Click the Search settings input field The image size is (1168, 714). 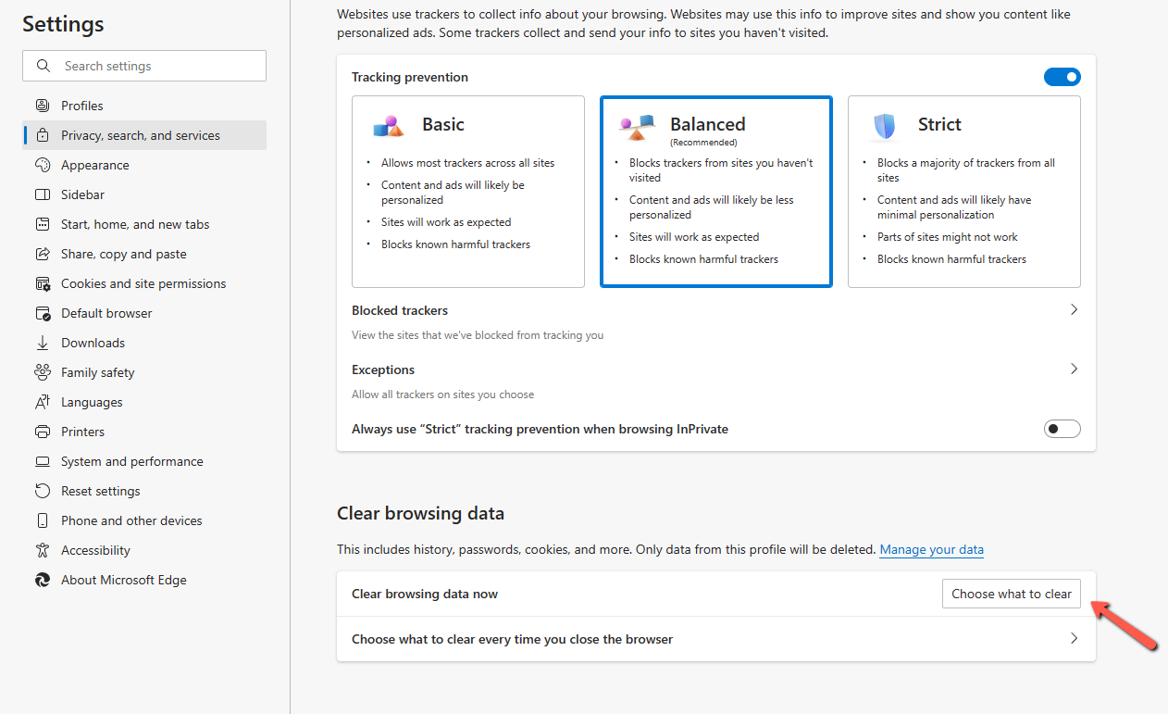click(143, 66)
